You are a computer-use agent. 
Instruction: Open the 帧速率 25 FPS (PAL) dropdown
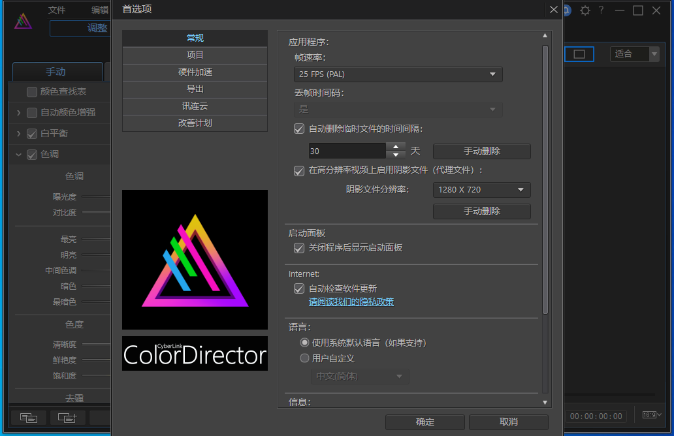click(x=398, y=74)
